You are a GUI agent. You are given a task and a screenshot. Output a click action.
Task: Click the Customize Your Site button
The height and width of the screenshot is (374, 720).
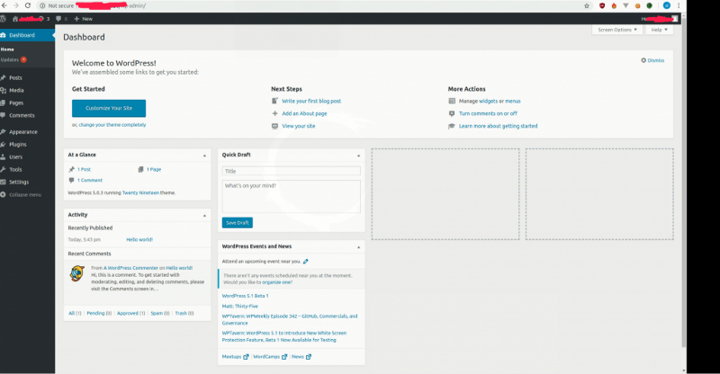109,108
